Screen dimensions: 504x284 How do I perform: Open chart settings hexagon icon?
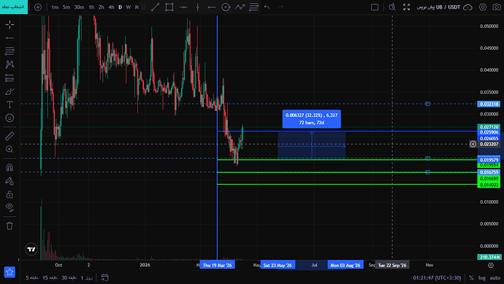click(x=483, y=7)
